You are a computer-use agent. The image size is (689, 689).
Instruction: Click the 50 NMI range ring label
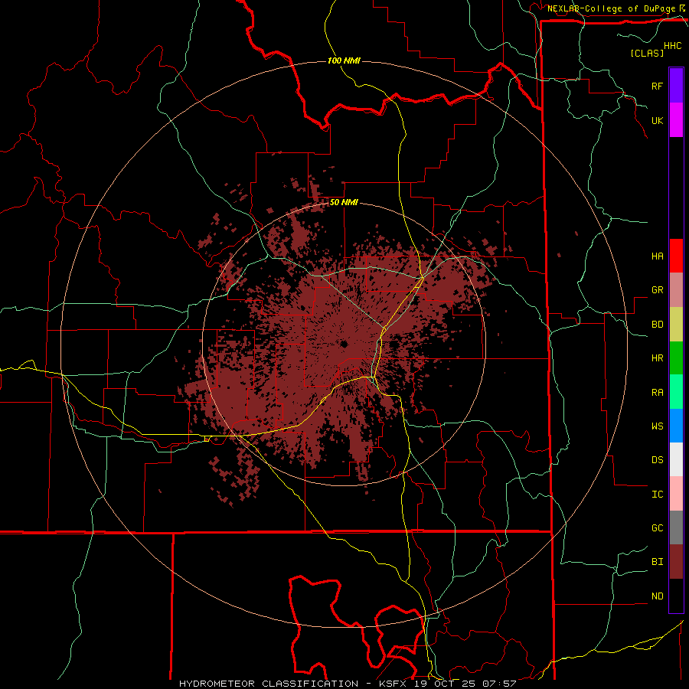[x=344, y=202]
